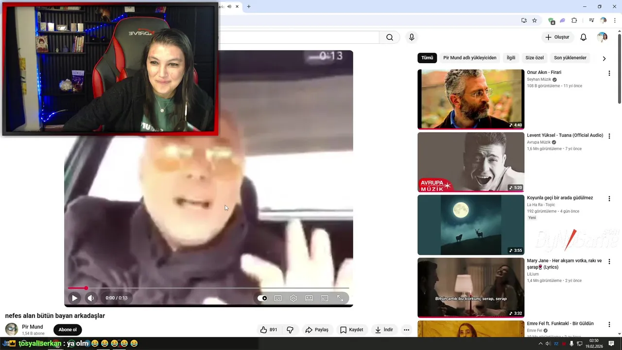
Task: Open the Chrome extensions puzzle icon
Action: pyautogui.click(x=574, y=20)
